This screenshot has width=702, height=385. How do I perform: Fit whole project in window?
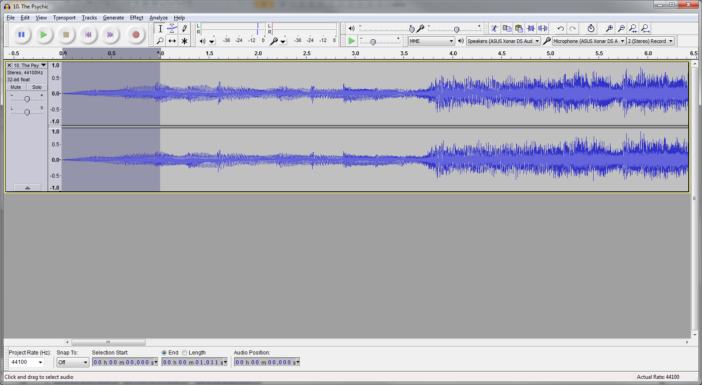(x=645, y=28)
